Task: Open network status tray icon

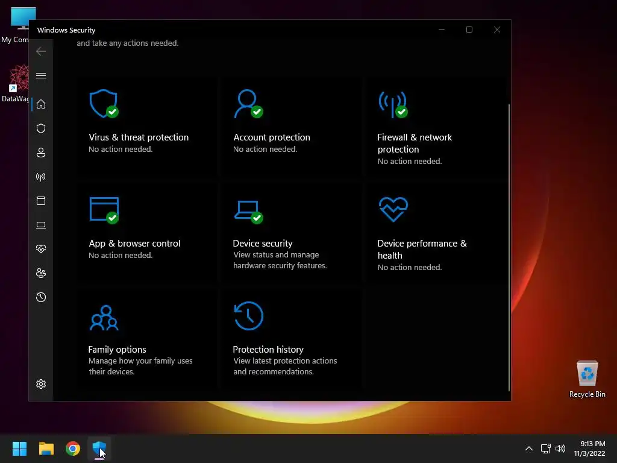Action: coord(545,449)
